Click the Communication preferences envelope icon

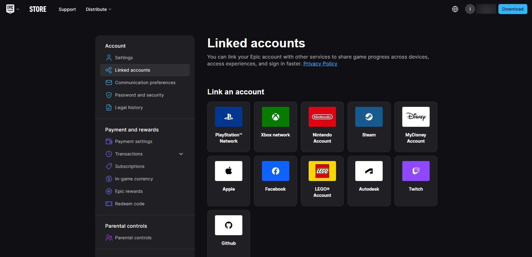point(109,83)
